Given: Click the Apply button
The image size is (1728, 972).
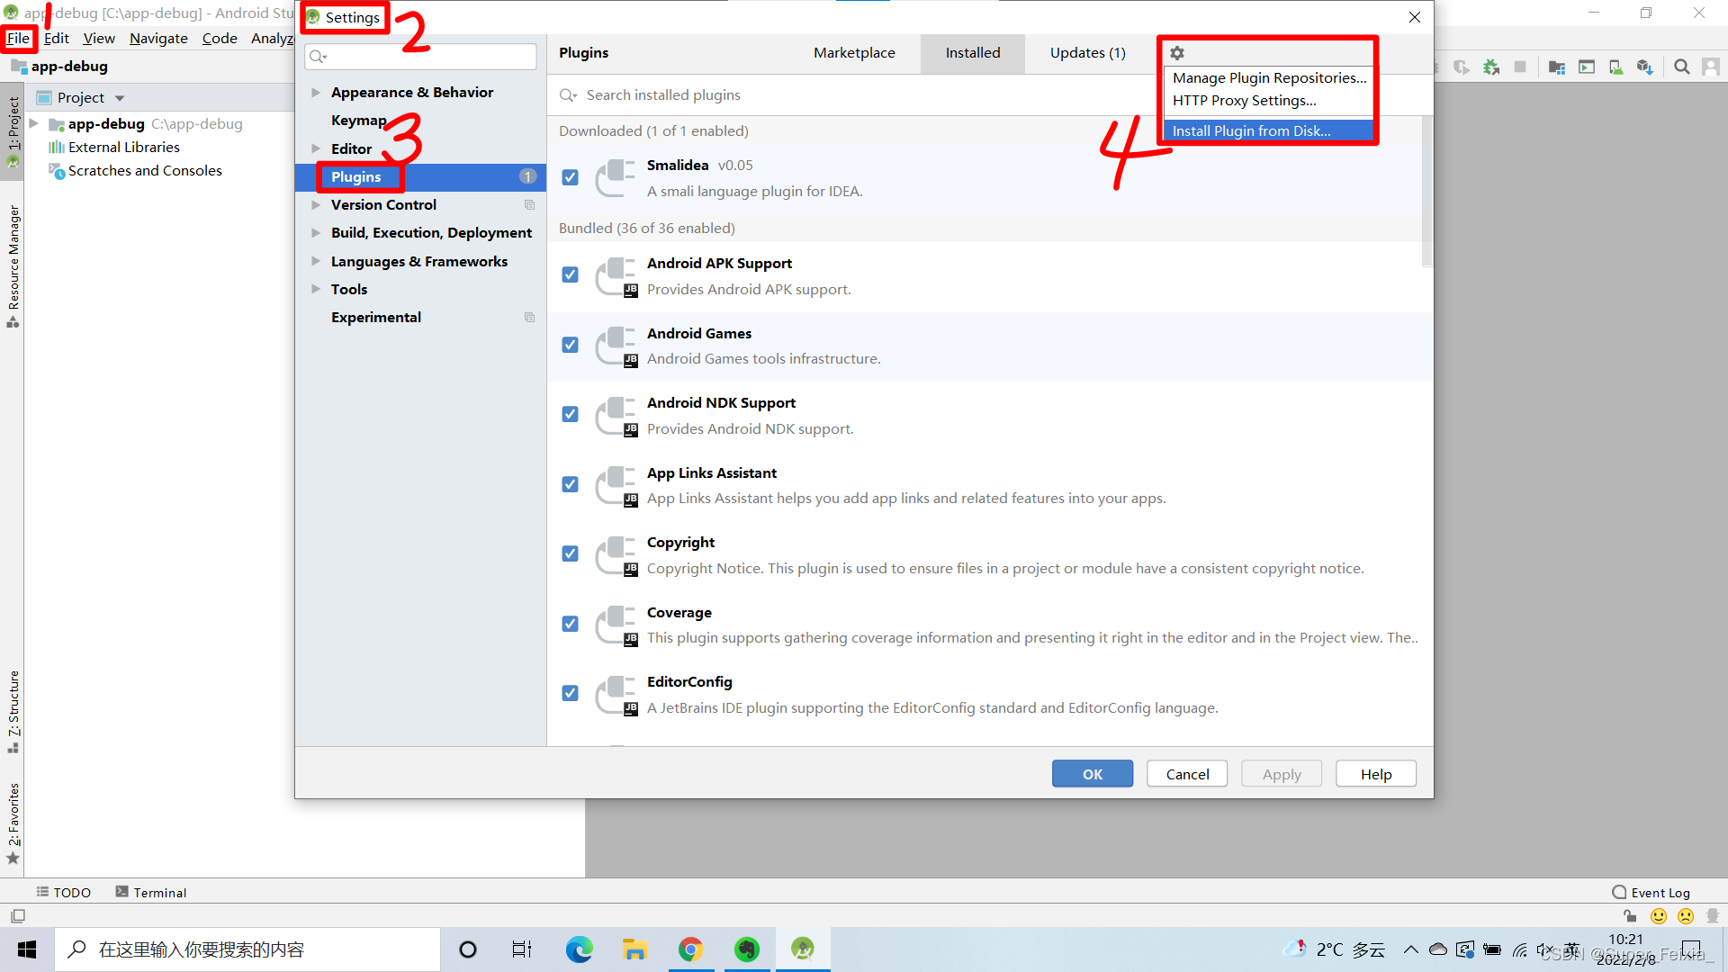Looking at the screenshot, I should pos(1281,773).
